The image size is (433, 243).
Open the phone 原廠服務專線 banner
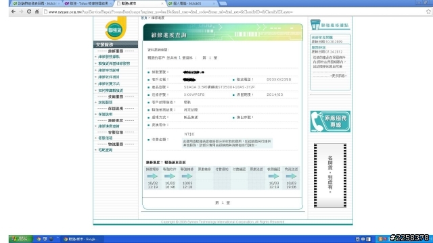(x=330, y=122)
